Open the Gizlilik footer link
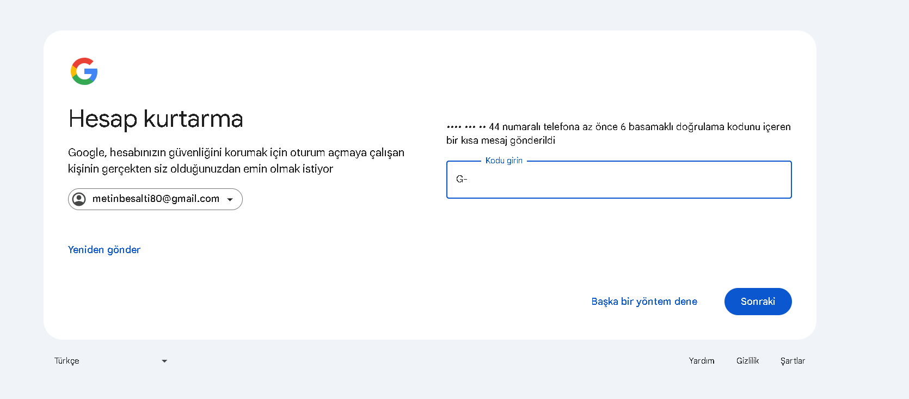The width and height of the screenshot is (909, 399). (747, 361)
